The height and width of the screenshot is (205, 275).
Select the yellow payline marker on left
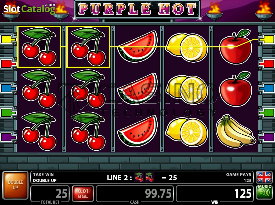click(x=8, y=40)
